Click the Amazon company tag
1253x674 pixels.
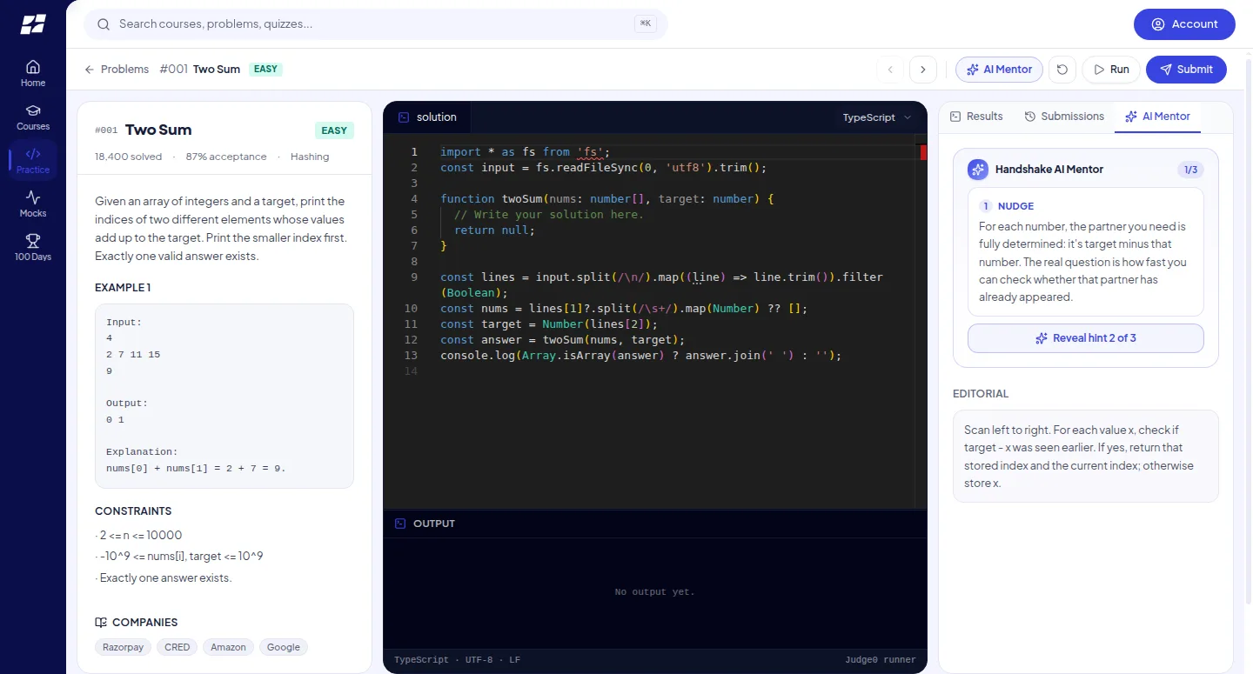[228, 647]
